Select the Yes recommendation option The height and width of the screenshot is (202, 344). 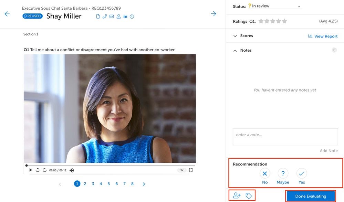pyautogui.click(x=302, y=174)
